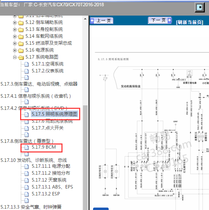Screen dimensions: 209x210
Task: Expand the 5.14 车载网络系统 tree node
Action: tap(15, 36)
